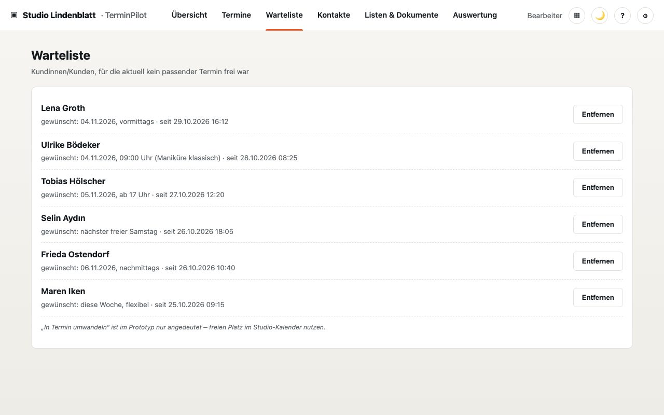Remove Maren Iken from waitlist
664x415 pixels.
(598, 297)
